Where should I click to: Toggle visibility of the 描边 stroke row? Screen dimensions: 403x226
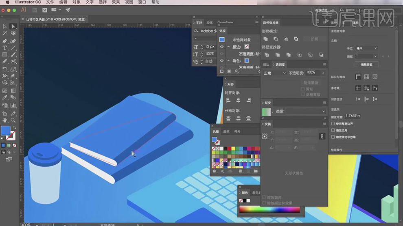[221, 47]
